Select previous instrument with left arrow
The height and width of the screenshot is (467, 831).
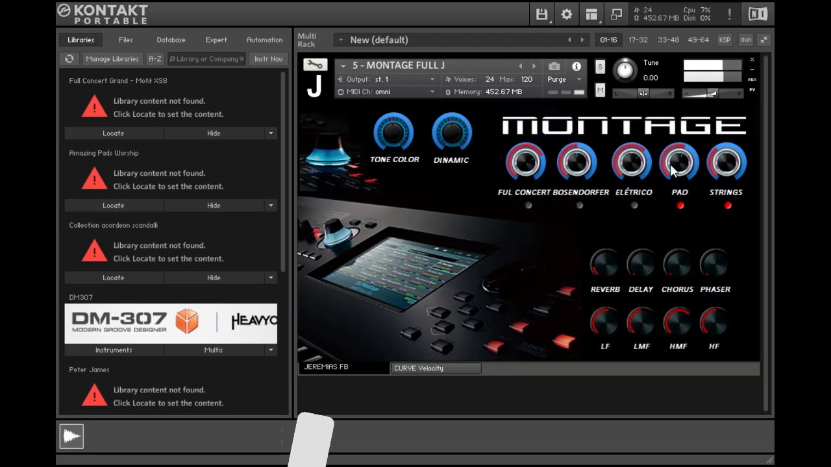(520, 66)
